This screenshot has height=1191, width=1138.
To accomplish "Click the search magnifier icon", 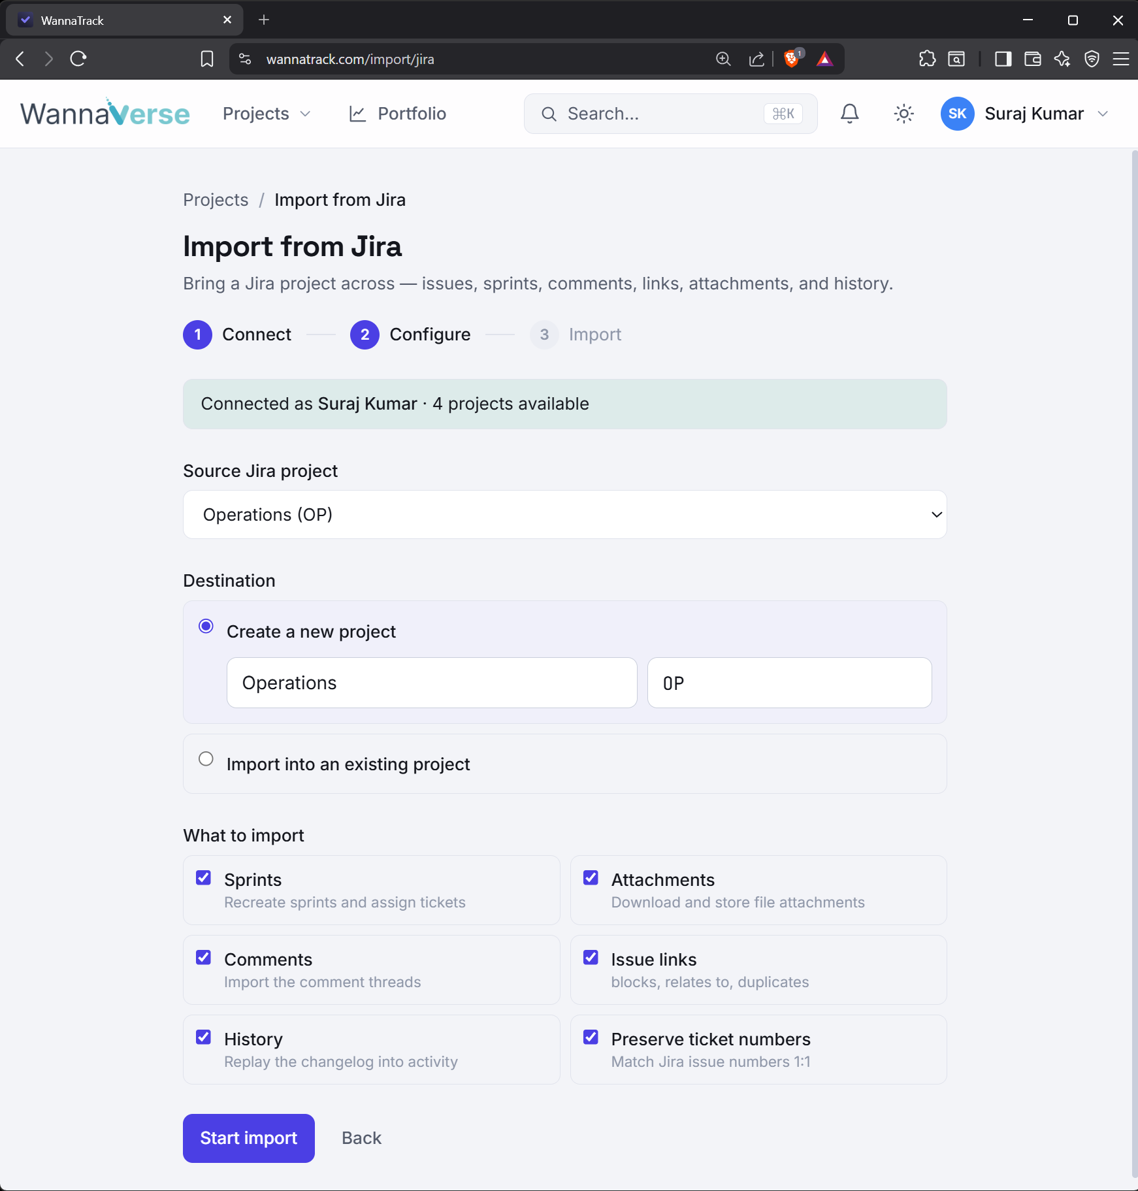I will pos(549,114).
